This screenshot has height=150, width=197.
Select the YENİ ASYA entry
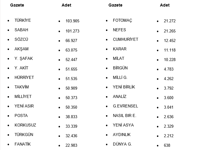(124, 125)
